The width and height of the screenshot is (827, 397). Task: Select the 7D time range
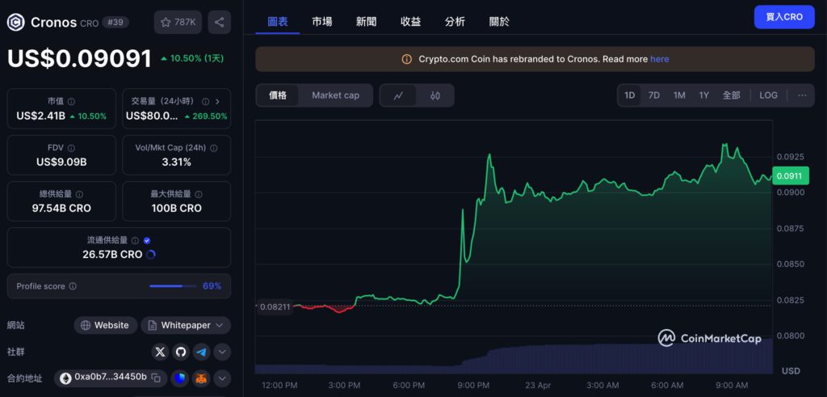(x=654, y=95)
